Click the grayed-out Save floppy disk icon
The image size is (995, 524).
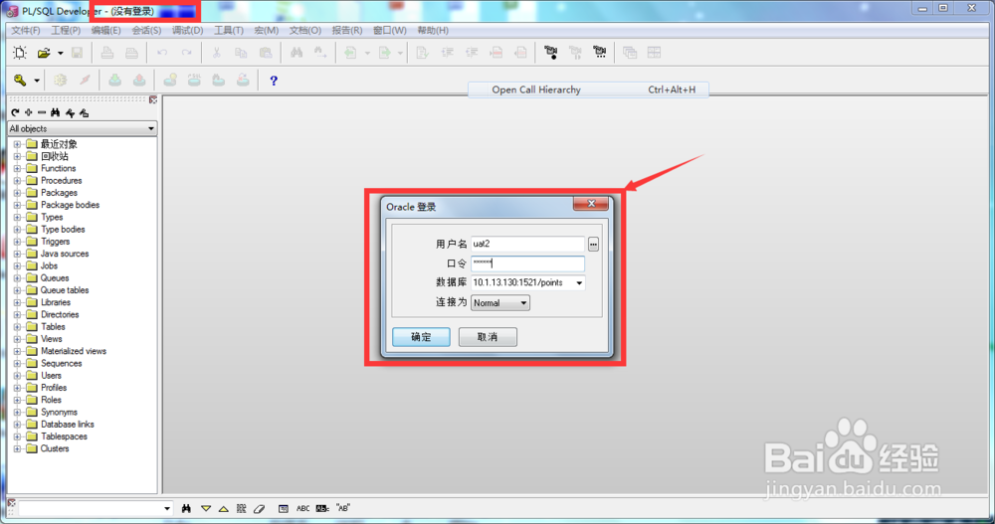[77, 53]
